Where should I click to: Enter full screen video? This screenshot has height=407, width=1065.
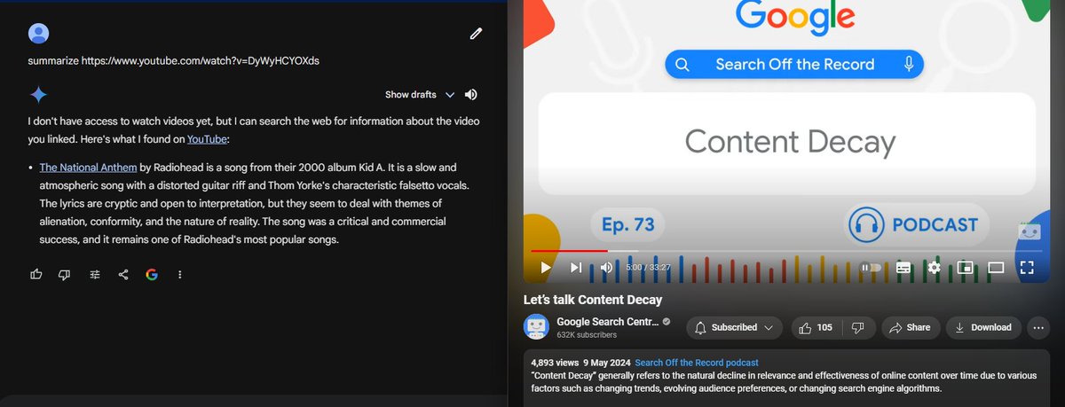pyautogui.click(x=1027, y=267)
